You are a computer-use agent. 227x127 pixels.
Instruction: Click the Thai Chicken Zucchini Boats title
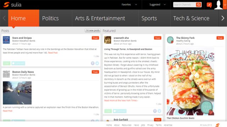pos(181,118)
